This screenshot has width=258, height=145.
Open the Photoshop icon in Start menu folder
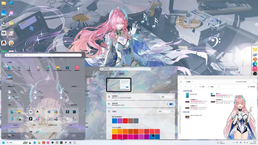pyautogui.click(x=74, y=112)
